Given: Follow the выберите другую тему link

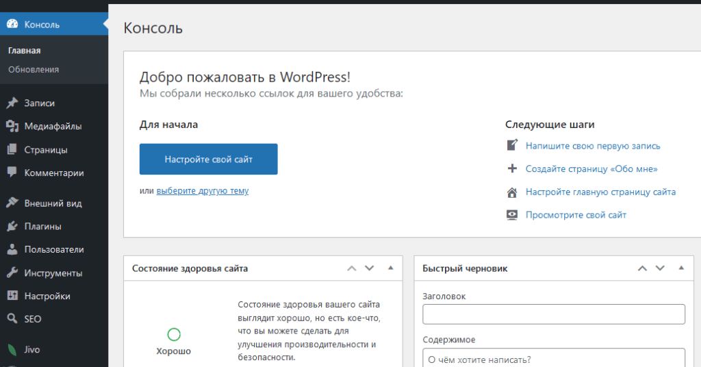Looking at the screenshot, I should click(203, 191).
